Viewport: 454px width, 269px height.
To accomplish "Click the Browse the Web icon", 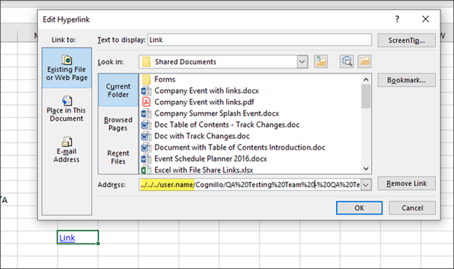I will [x=346, y=61].
